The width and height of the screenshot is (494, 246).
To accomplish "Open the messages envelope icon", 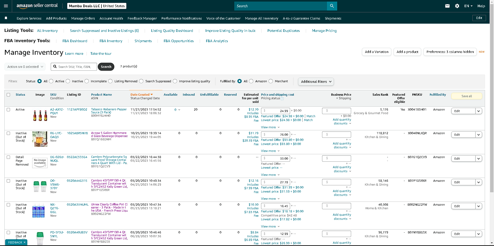I will pos(447,6).
